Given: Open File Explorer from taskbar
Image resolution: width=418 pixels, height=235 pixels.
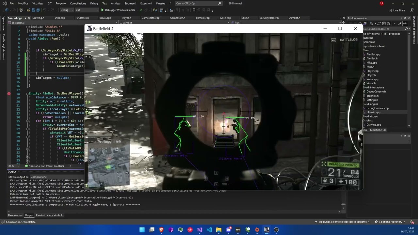Looking at the screenshot, I should (219, 230).
